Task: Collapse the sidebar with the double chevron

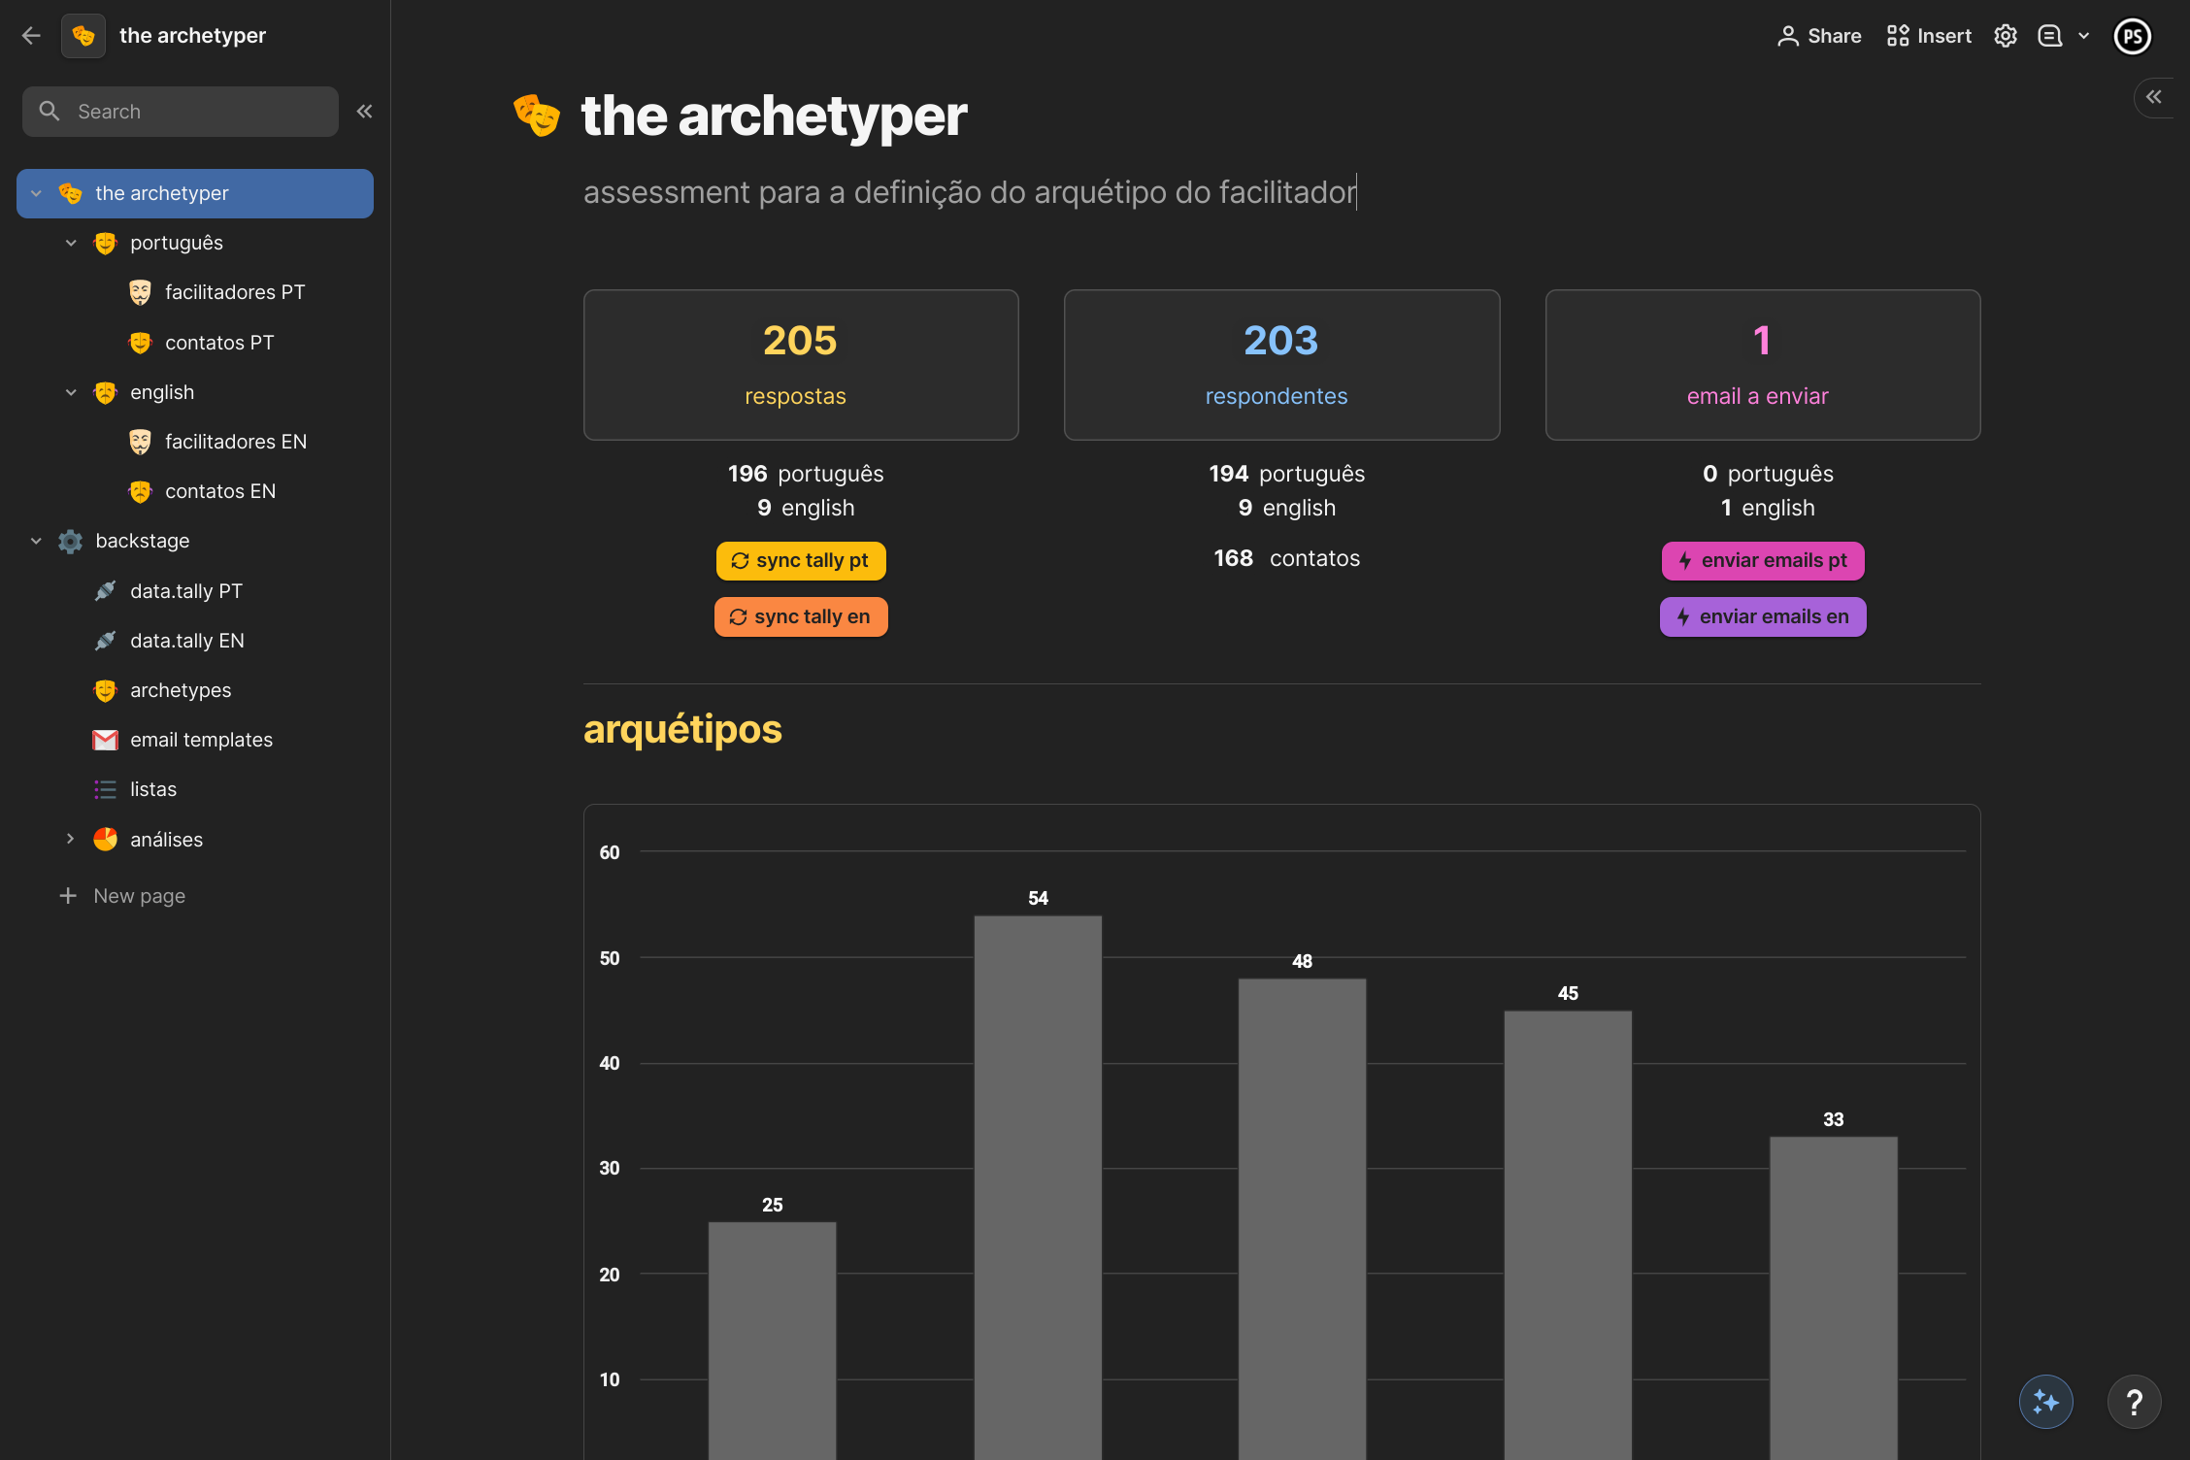Action: pos(364,112)
